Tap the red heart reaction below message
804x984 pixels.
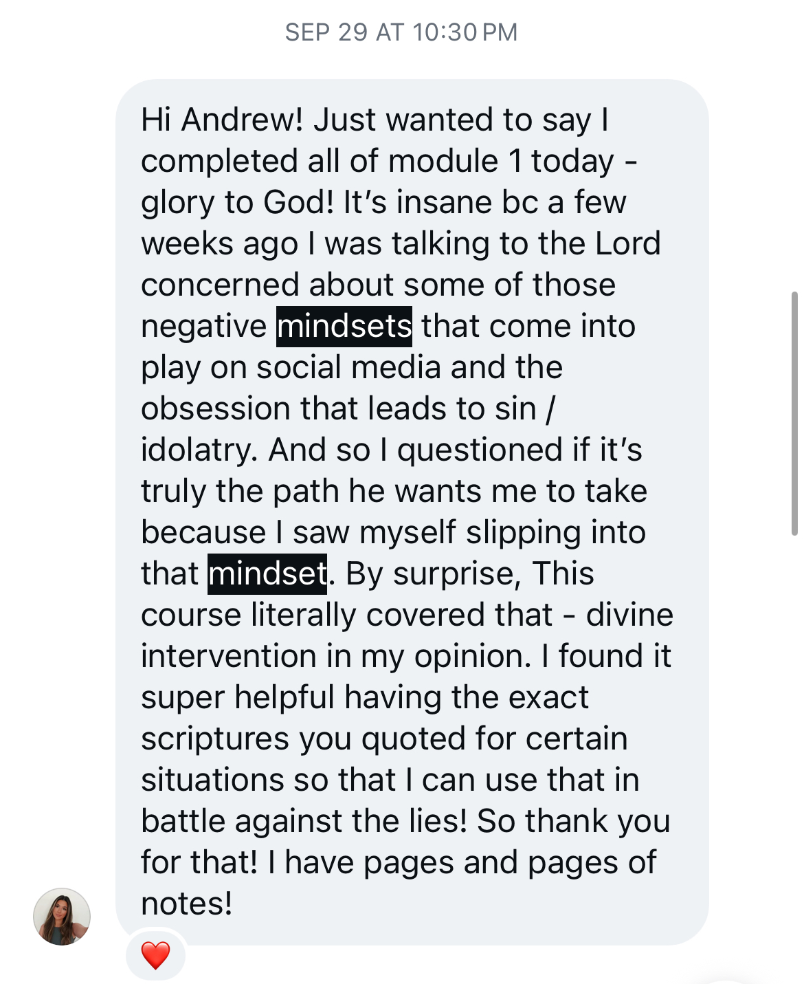click(155, 955)
